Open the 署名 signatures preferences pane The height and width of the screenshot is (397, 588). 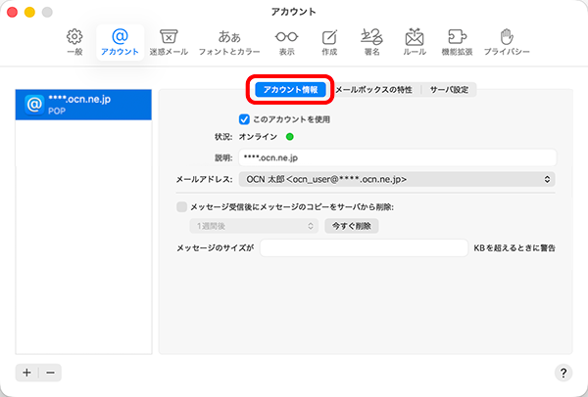pos(372,40)
